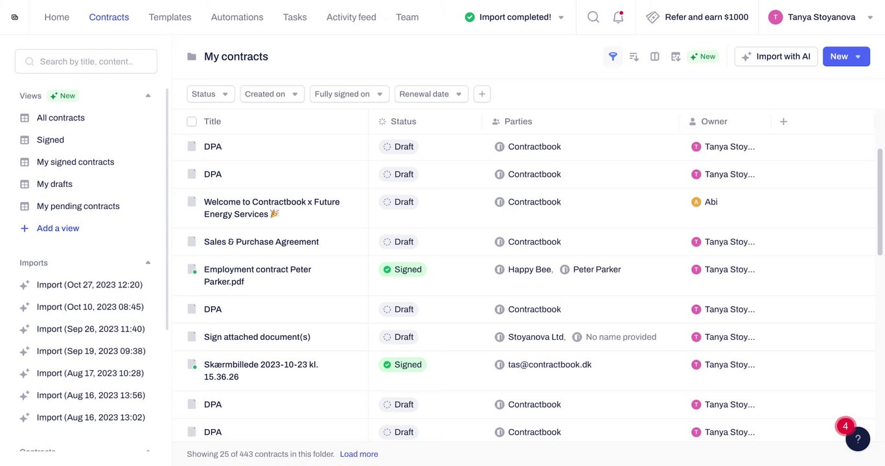
Task: Open the Status filter dropdown
Action: click(x=211, y=94)
